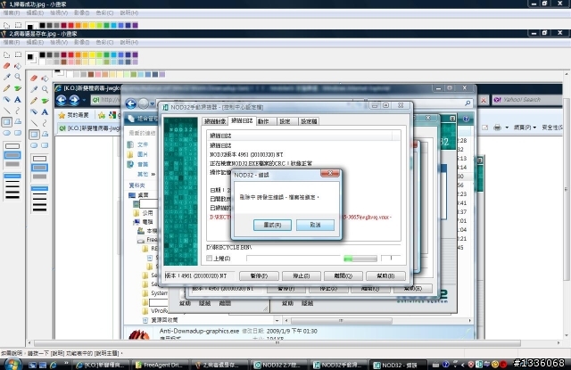Pick yellow swatch in 2,病毒還是存在.jpg Paint palette
This screenshot has width=571, height=370.
[x=93, y=54]
